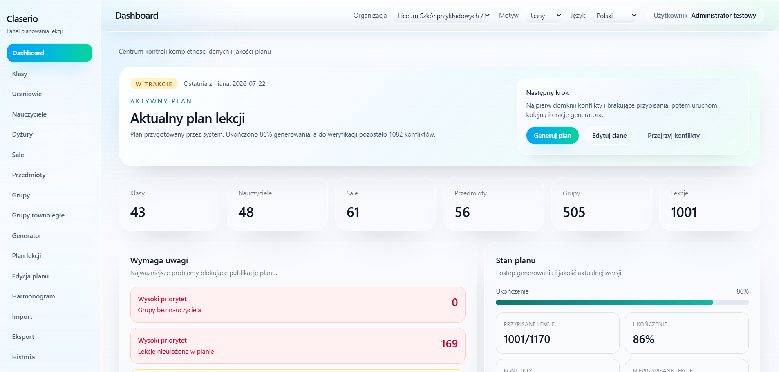Click the AKTYWNY PLAN label
This screenshot has width=779, height=372.
(161, 101)
